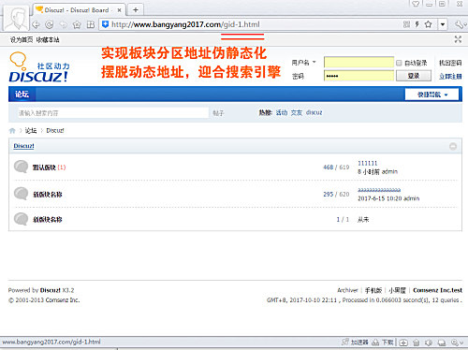Click the home icon in breadcrumb
This screenshot has height=350, width=468.
click(12, 130)
